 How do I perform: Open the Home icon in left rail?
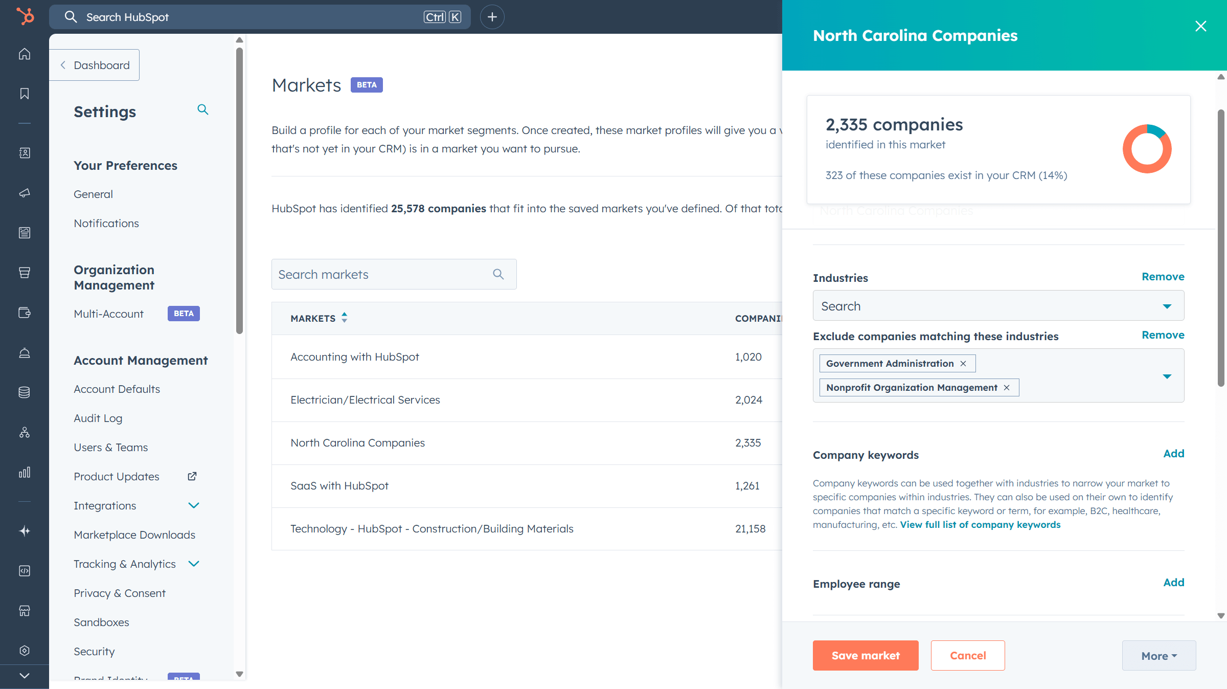(x=25, y=54)
